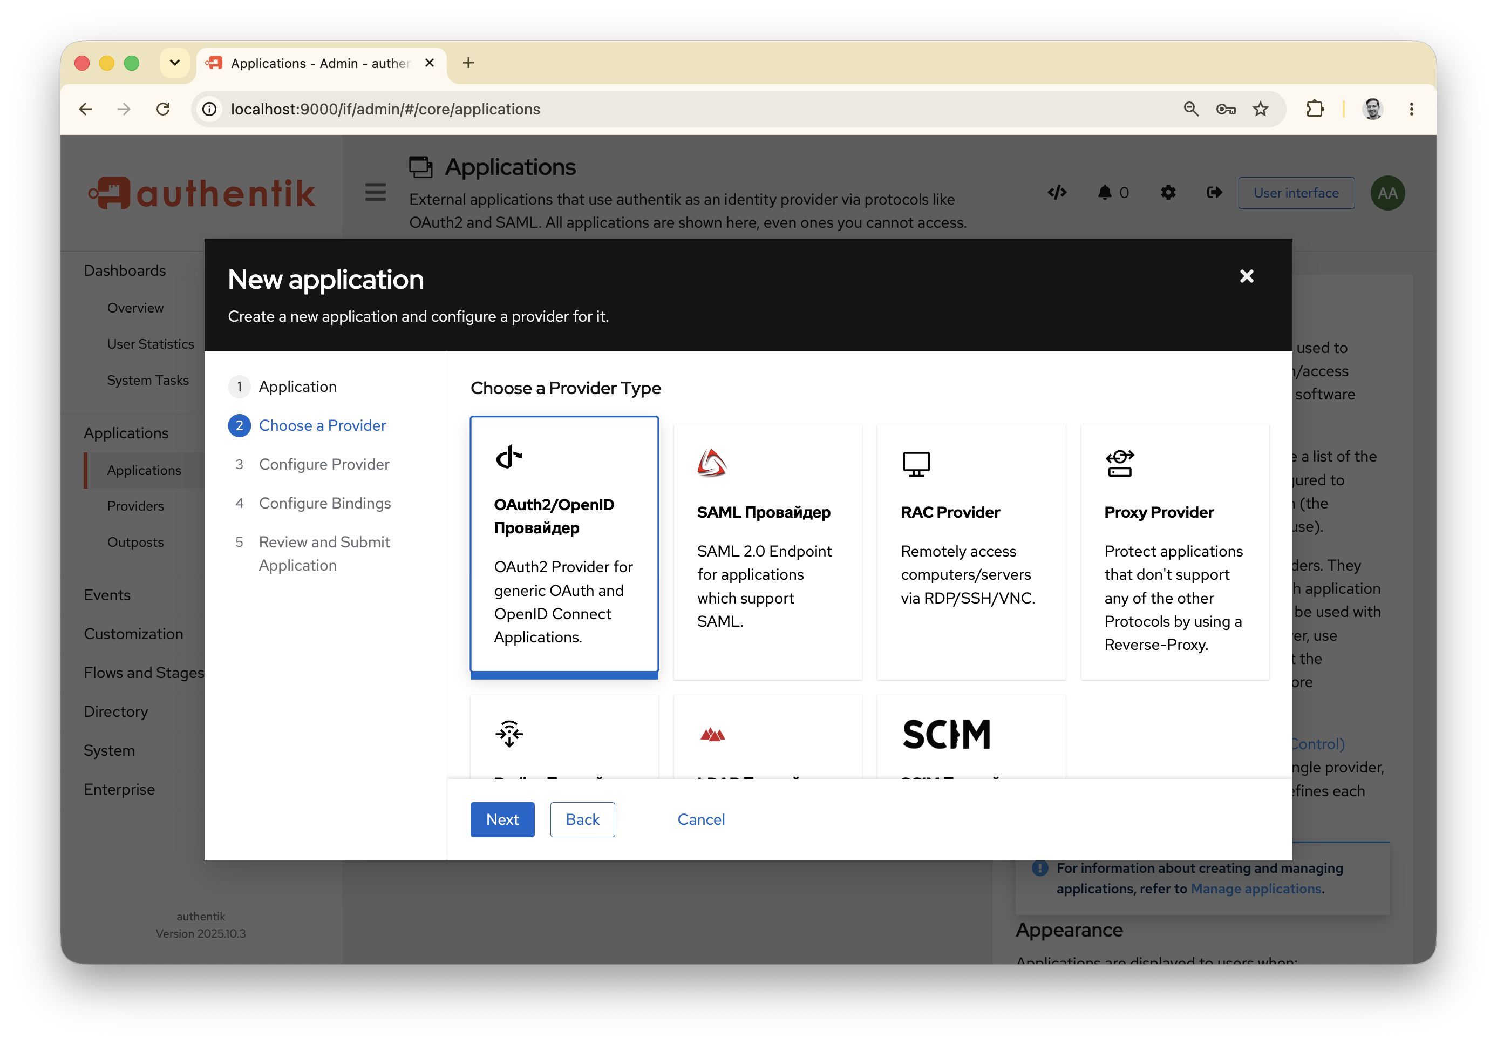The width and height of the screenshot is (1497, 1044).
Task: Open the browser zoom magnifier icon
Action: pos(1190,109)
